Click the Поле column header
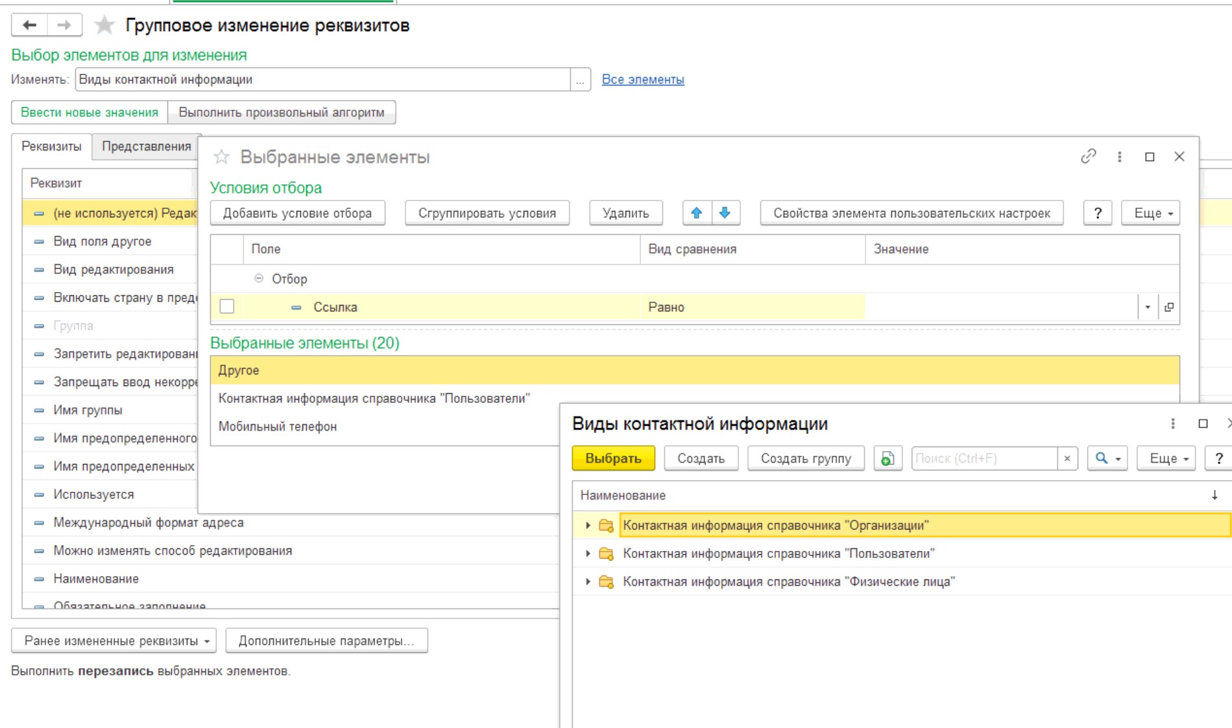1232x728 pixels. click(x=442, y=249)
